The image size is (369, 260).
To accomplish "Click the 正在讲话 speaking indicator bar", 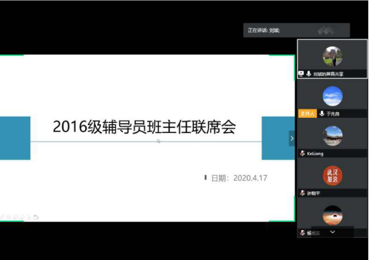I will coord(296,30).
